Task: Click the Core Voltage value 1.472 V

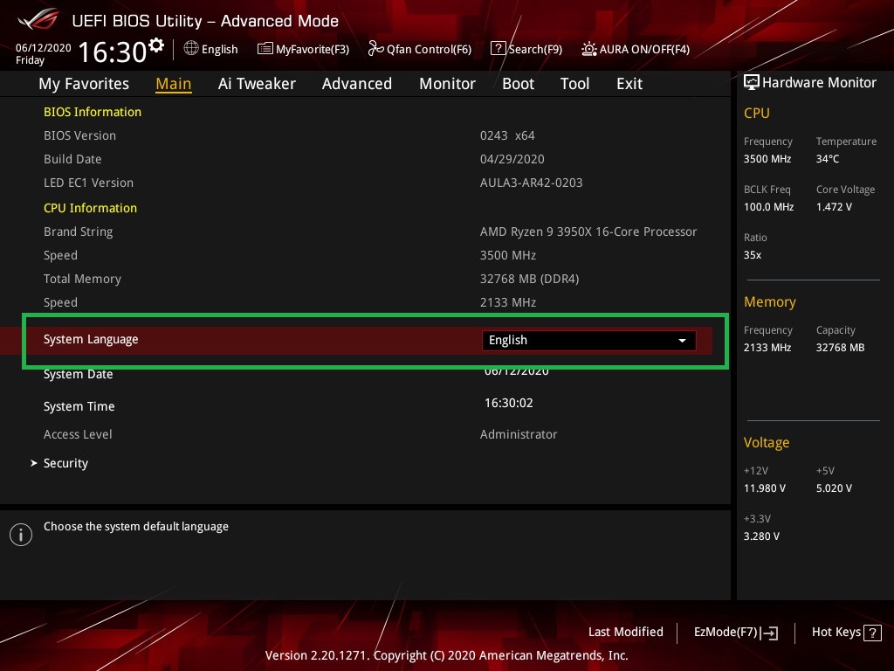Action: coord(834,206)
